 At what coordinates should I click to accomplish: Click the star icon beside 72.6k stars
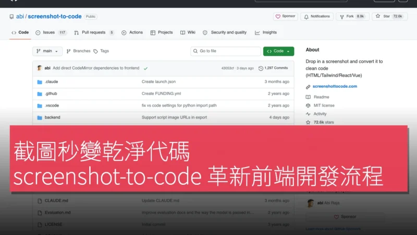coord(308,122)
